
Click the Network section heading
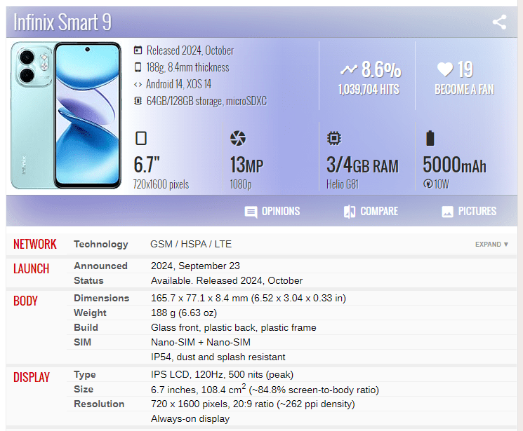(35, 244)
